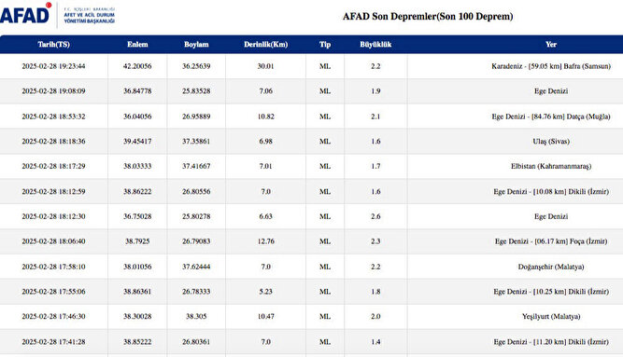Click location Karadeniz - Bafra (Samsun)
The height and width of the screenshot is (357, 623).
[551, 66]
